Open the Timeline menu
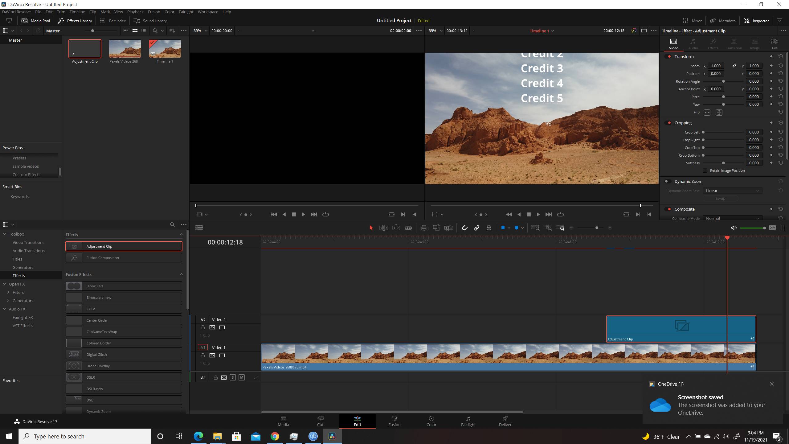 [x=77, y=12]
